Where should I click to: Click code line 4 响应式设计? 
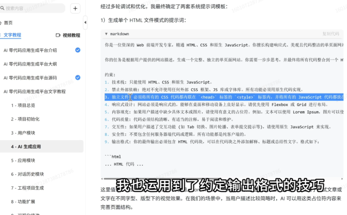point(217,105)
